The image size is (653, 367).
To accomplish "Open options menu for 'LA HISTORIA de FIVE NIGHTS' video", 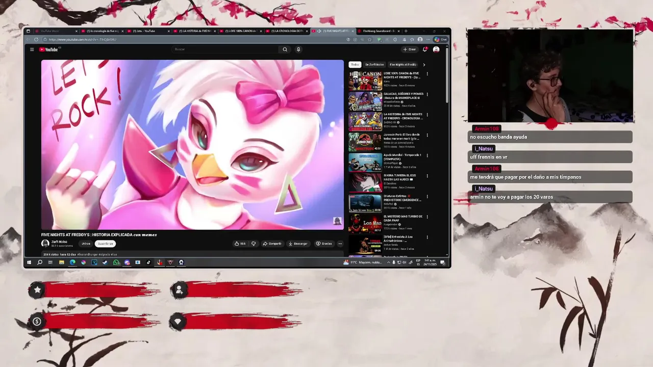I will pos(427,115).
